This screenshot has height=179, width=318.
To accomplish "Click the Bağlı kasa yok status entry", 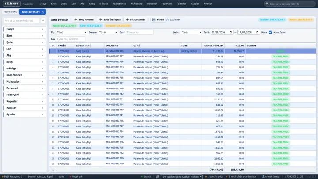I will tap(12, 177).
